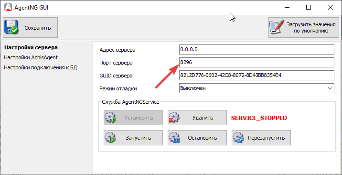Click the AgentNG app icon in title bar

8,8
